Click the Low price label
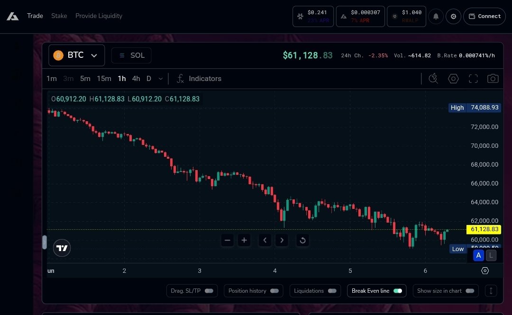The width and height of the screenshot is (512, 315). (x=458, y=249)
